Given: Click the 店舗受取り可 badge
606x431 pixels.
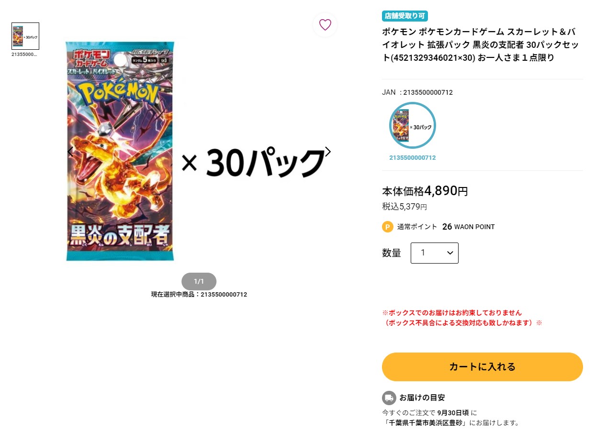Looking at the screenshot, I should pyautogui.click(x=405, y=16).
